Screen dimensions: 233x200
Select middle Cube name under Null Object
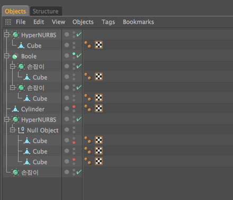(x=40, y=151)
